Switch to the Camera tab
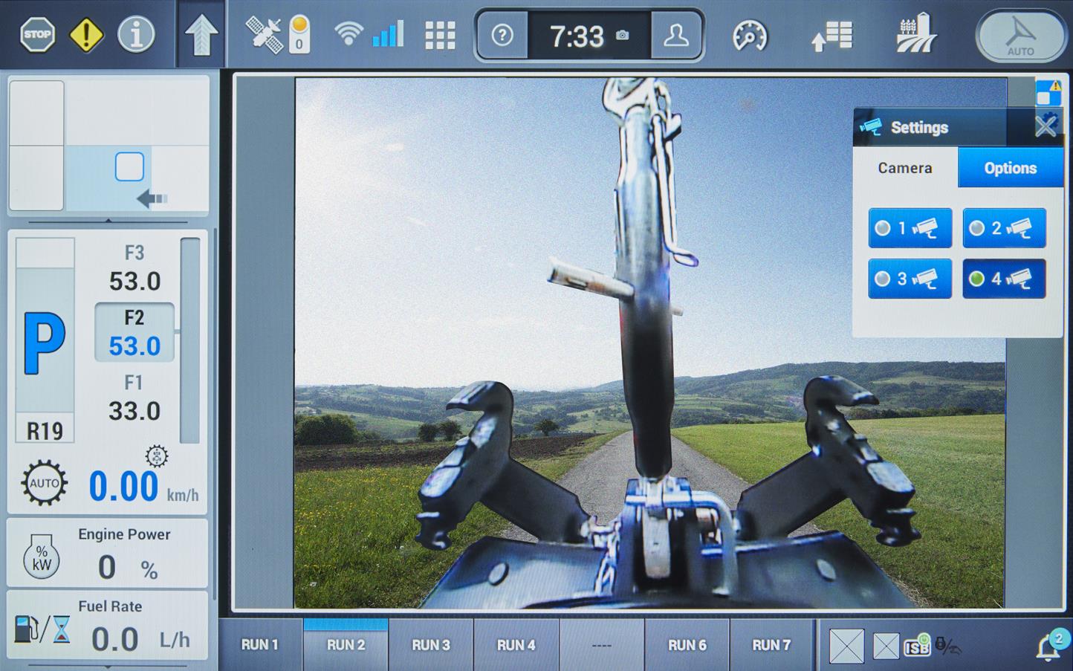 [905, 168]
